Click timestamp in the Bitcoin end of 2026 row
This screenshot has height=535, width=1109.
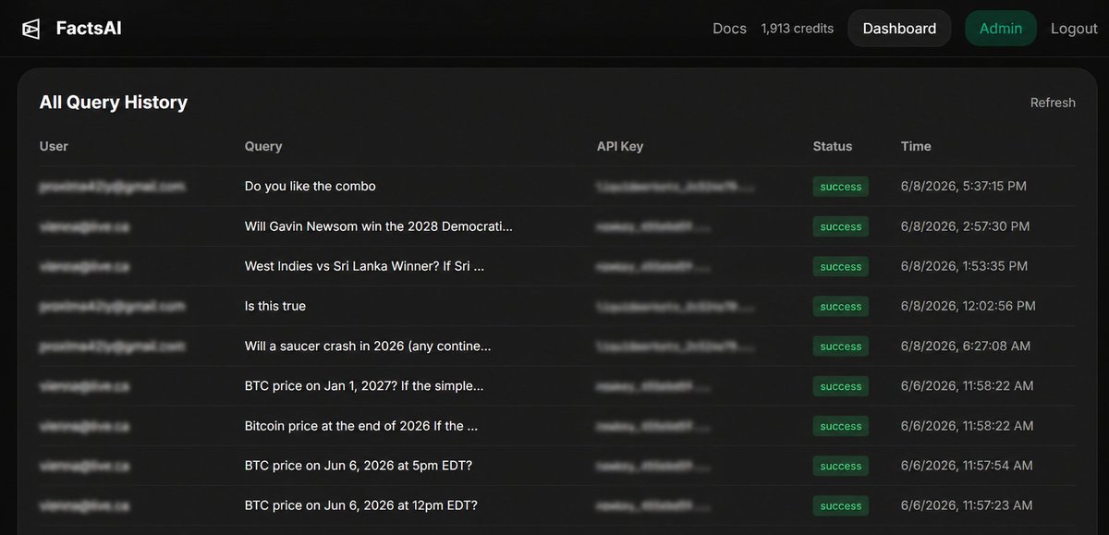pos(968,426)
